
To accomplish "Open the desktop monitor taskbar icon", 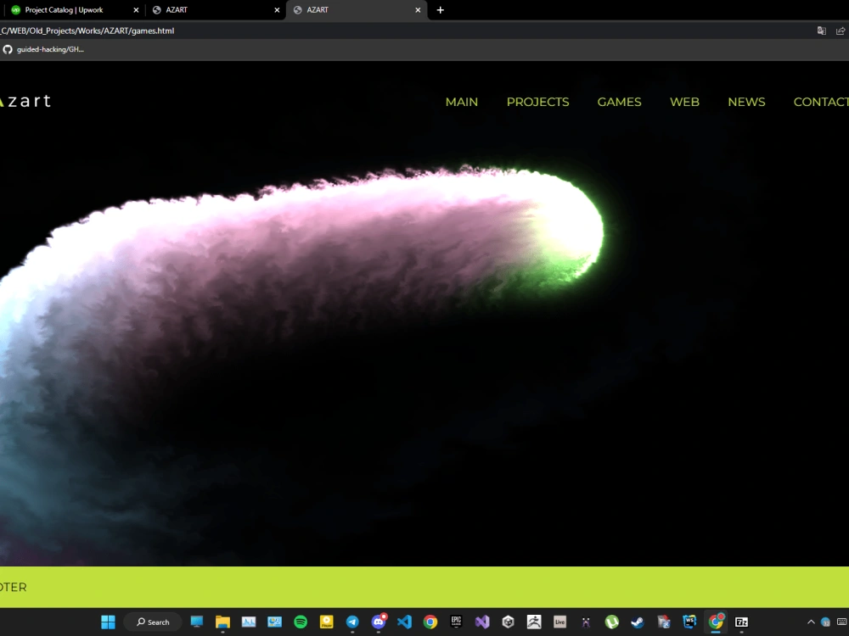I will coord(197,622).
